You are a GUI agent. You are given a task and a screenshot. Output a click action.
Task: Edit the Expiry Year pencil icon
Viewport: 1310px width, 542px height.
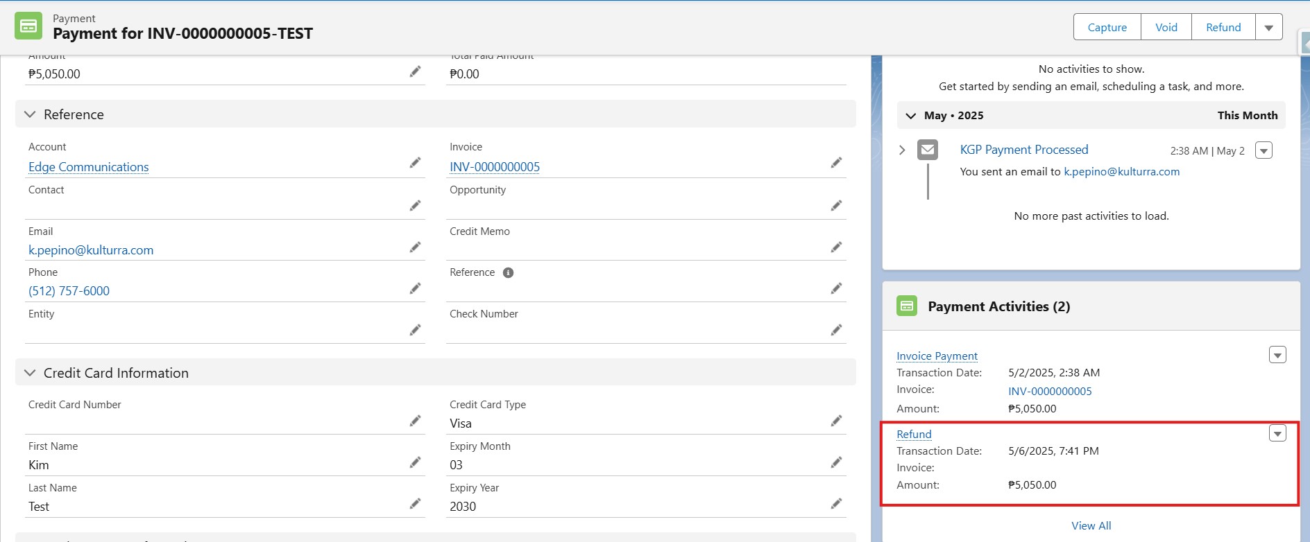coord(836,504)
